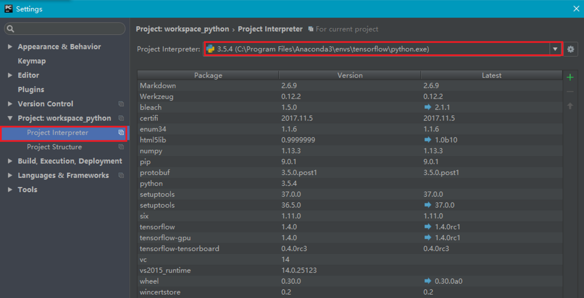The height and width of the screenshot is (298, 584).
Task: Expand the Tools tree node
Action: click(x=10, y=190)
